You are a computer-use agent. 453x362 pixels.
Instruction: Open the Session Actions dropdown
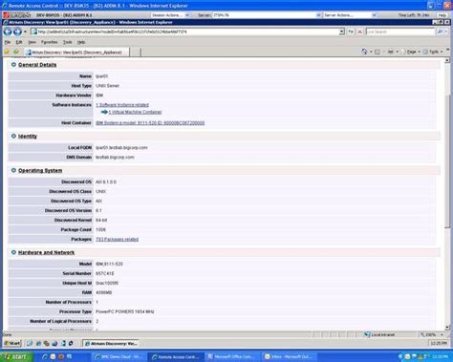pyautogui.click(x=170, y=15)
